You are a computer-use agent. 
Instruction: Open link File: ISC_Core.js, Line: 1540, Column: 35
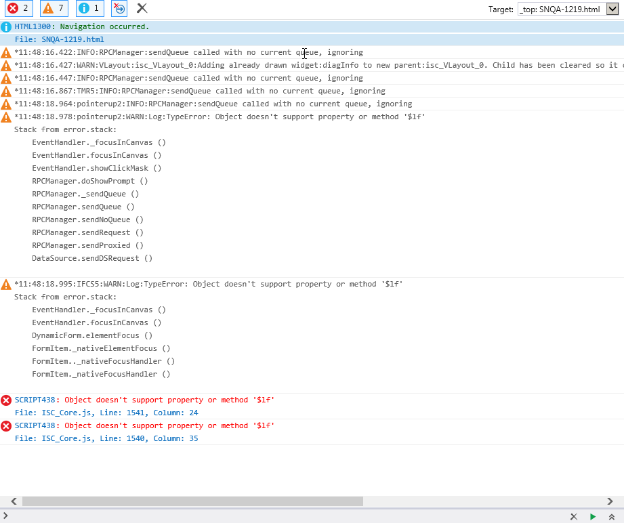(106, 438)
